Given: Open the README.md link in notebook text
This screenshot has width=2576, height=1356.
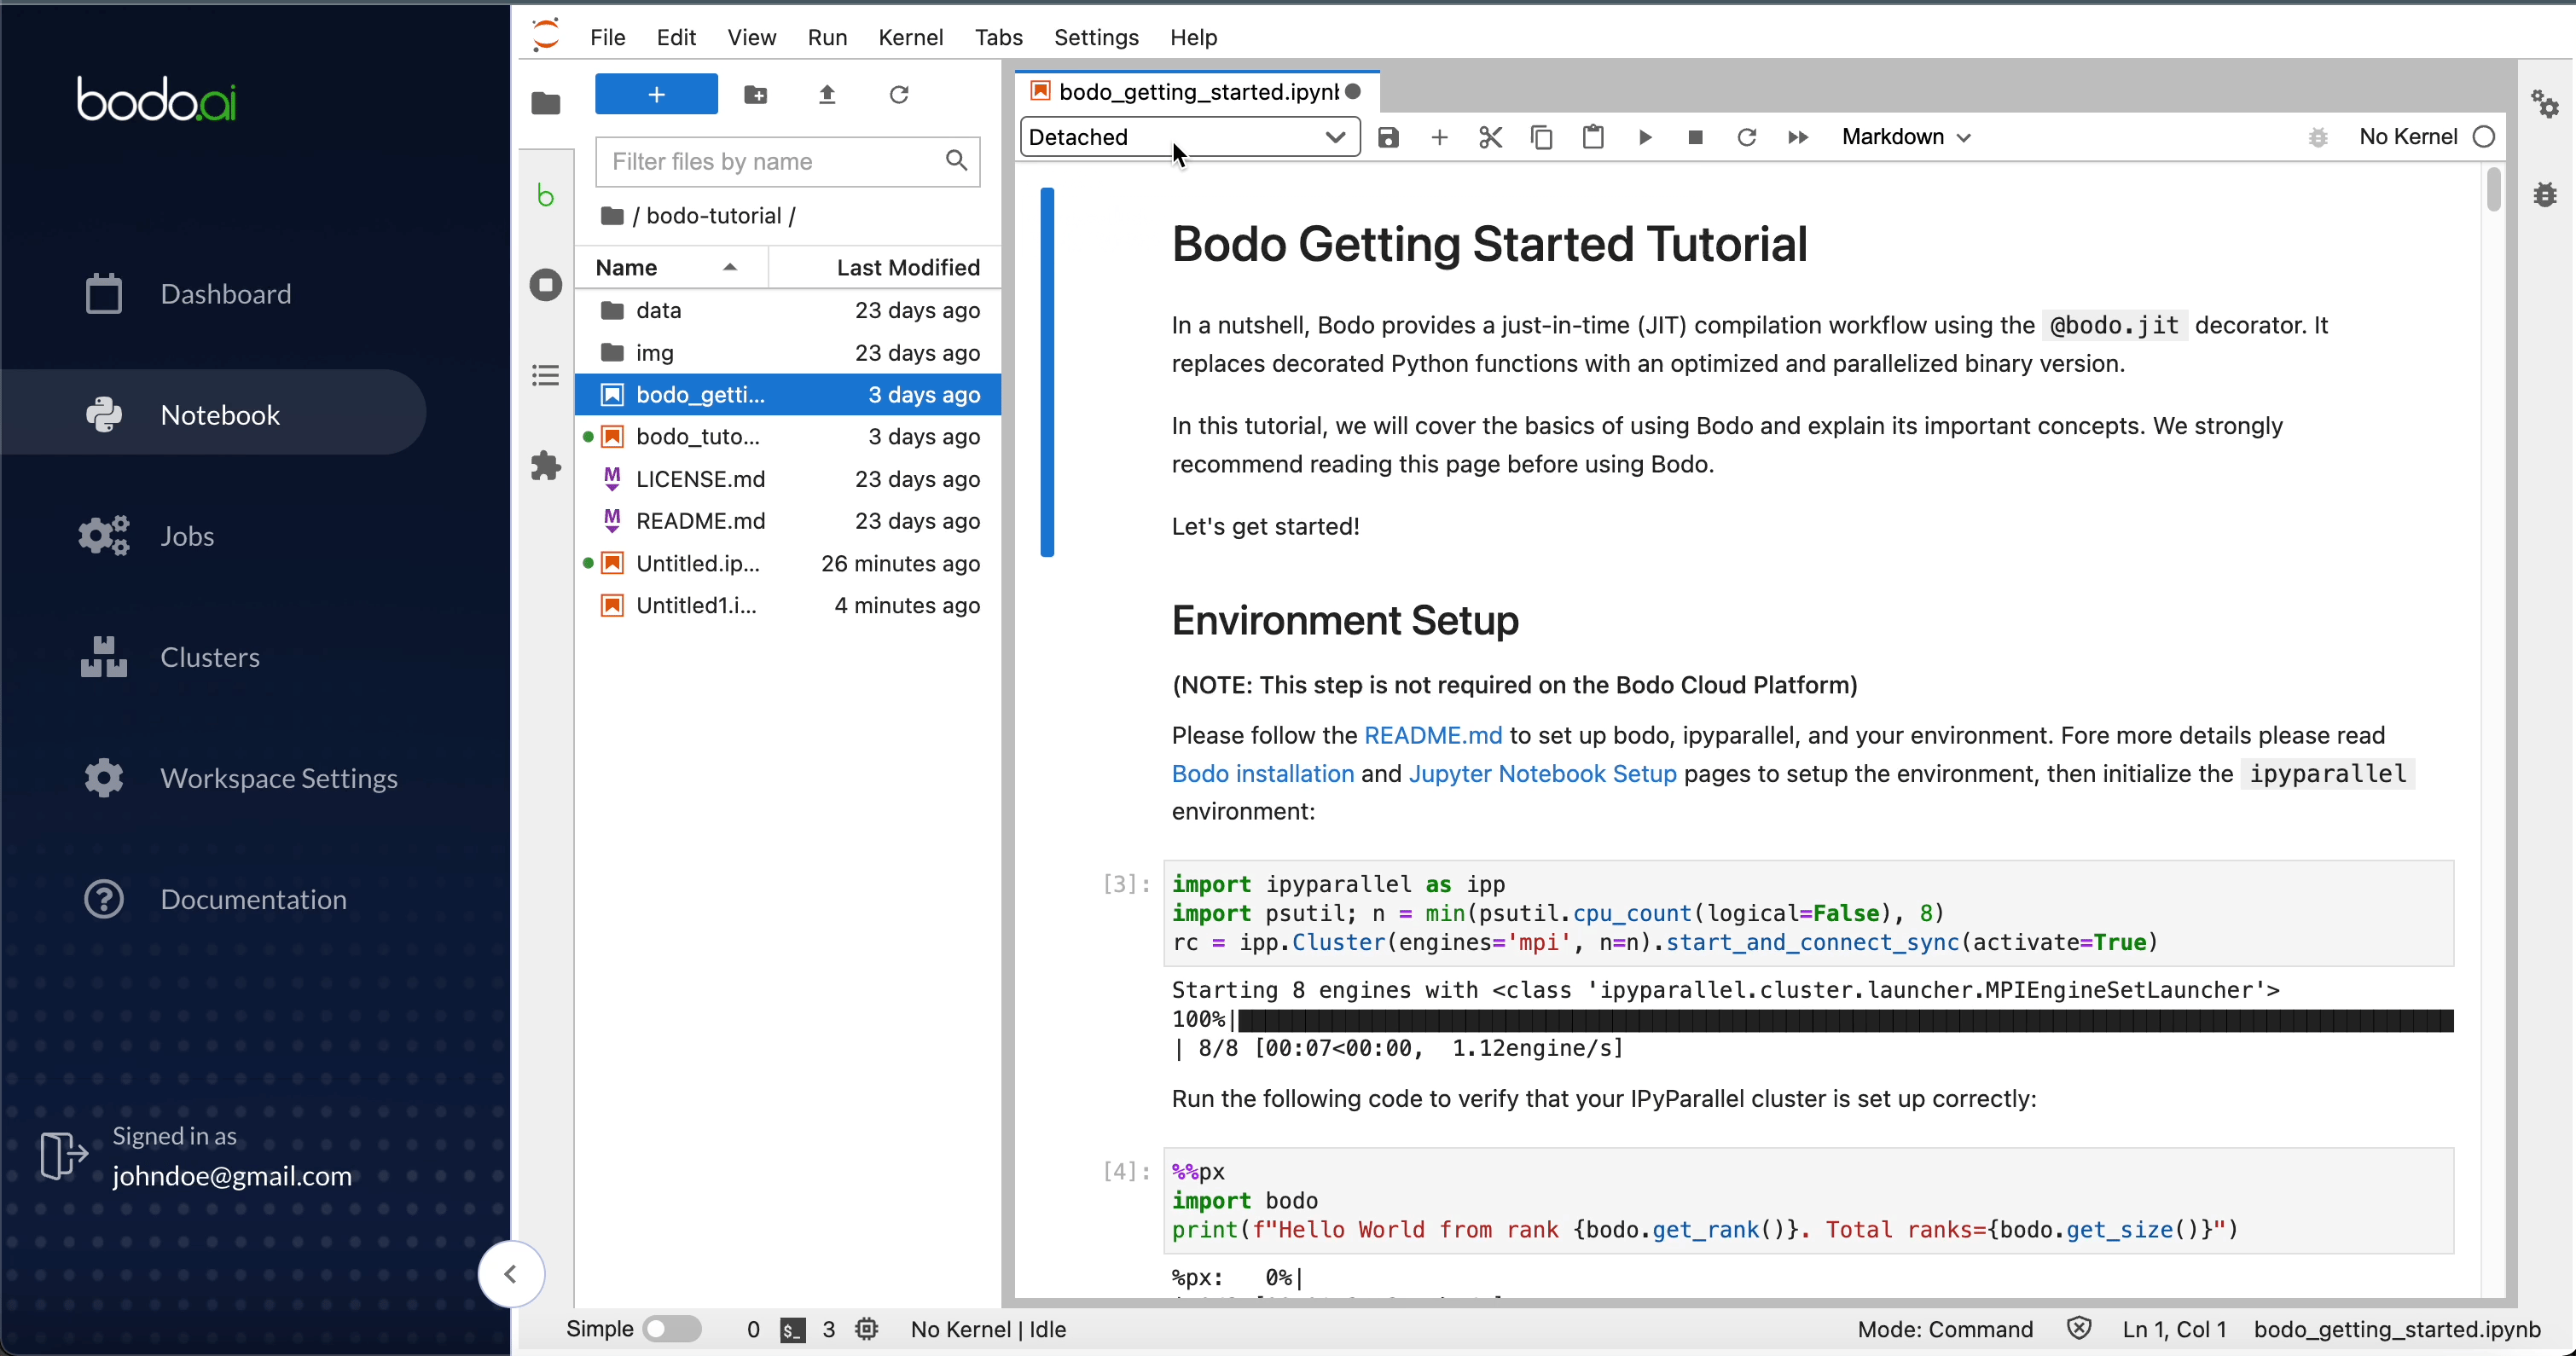Looking at the screenshot, I should click(1432, 735).
